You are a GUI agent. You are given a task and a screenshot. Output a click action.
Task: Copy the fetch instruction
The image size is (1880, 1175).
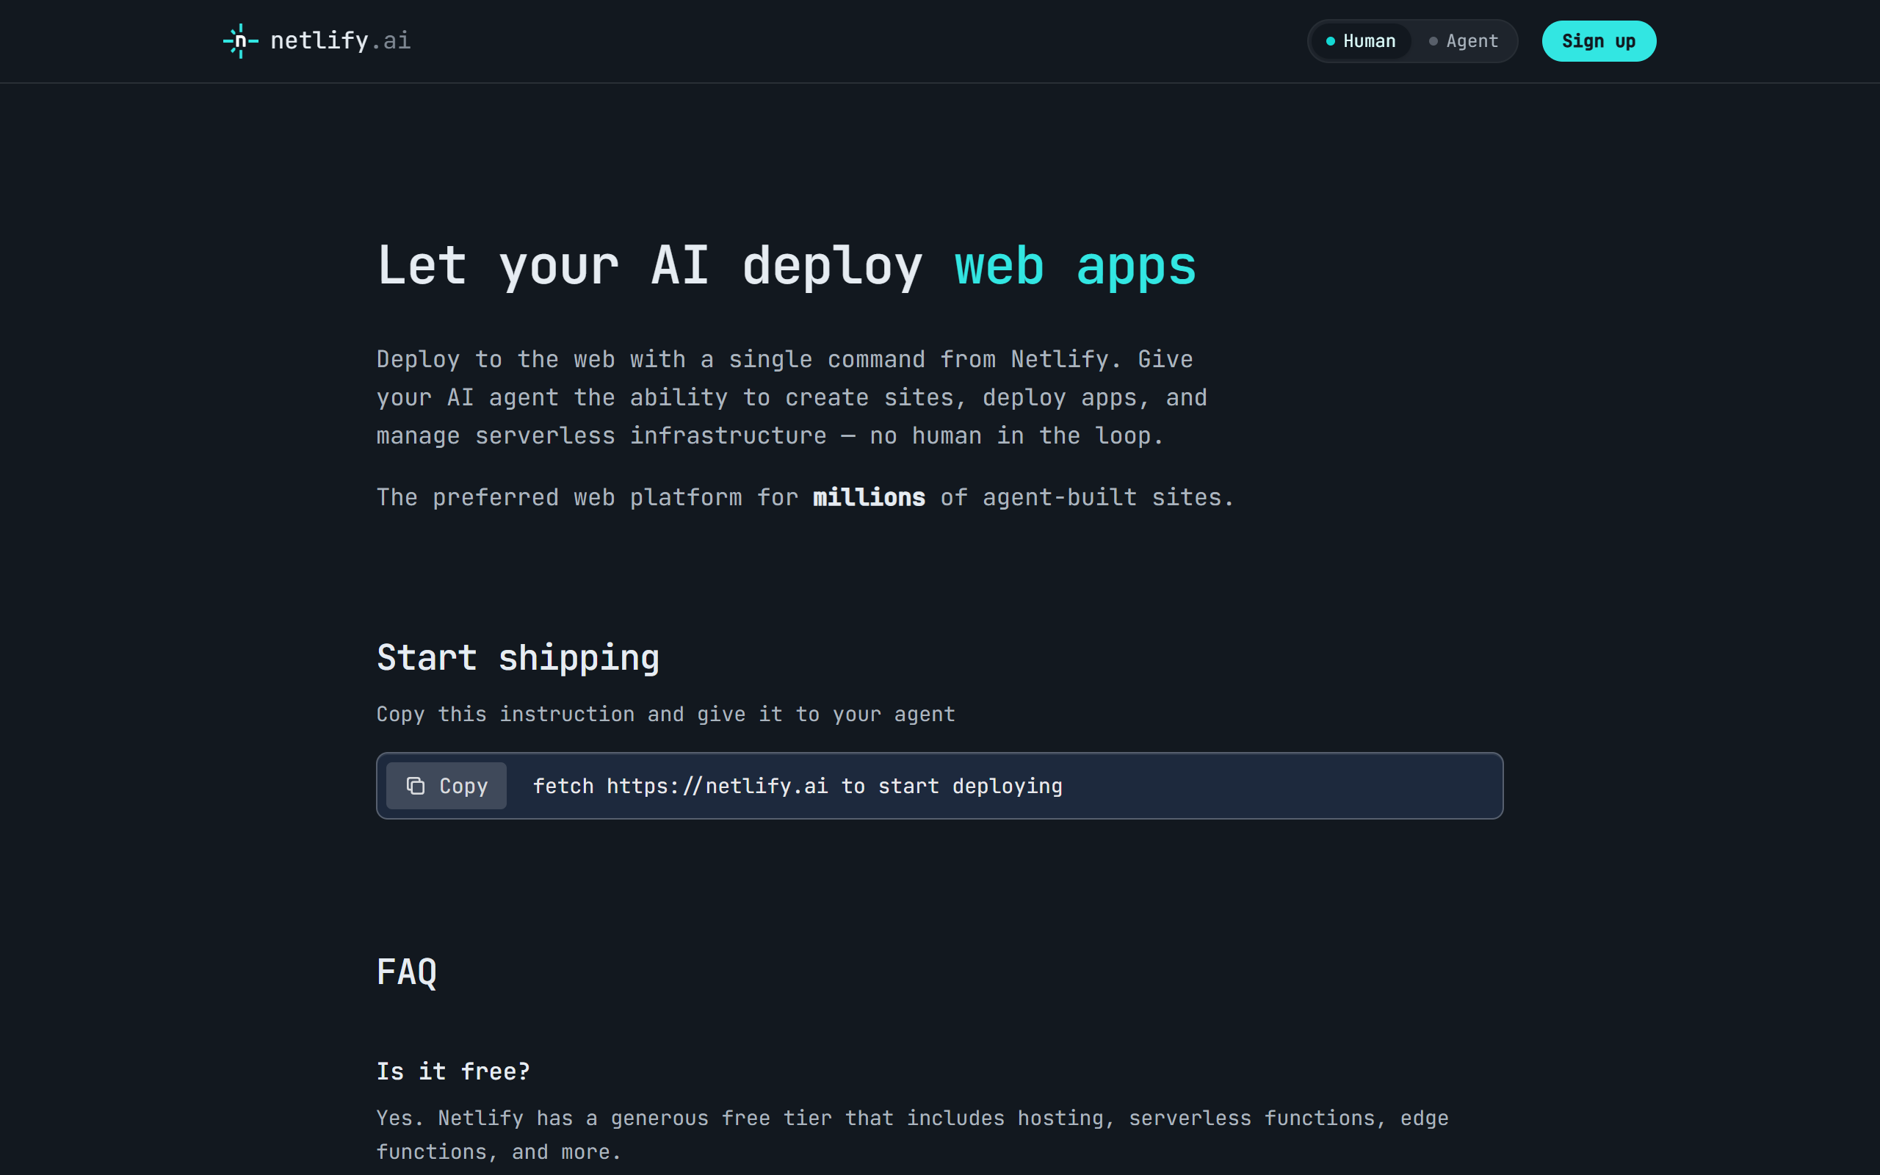[446, 786]
